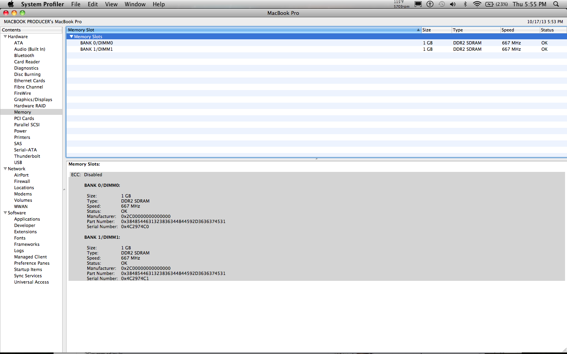This screenshot has height=354, width=567.
Task: Select PCI Cards item
Action: point(24,118)
